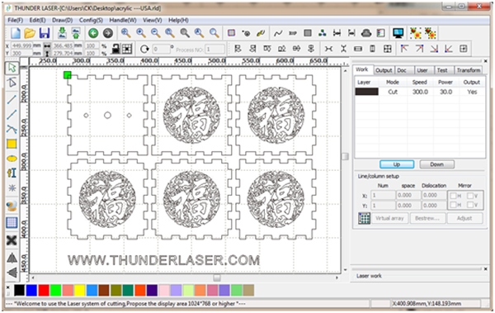
Task: Open the Handle(W) menu
Action: click(123, 21)
